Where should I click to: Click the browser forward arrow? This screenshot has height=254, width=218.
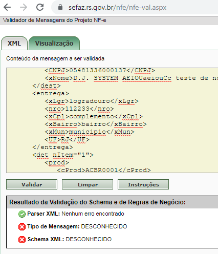click(x=24, y=7)
